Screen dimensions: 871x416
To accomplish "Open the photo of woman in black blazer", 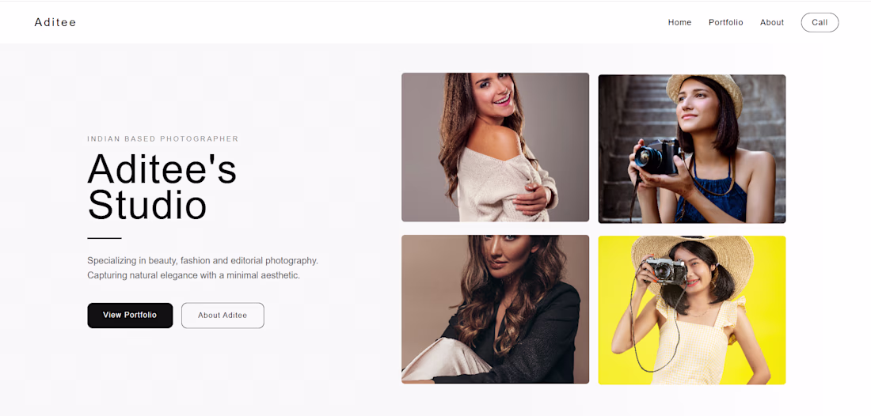I will pos(495,309).
